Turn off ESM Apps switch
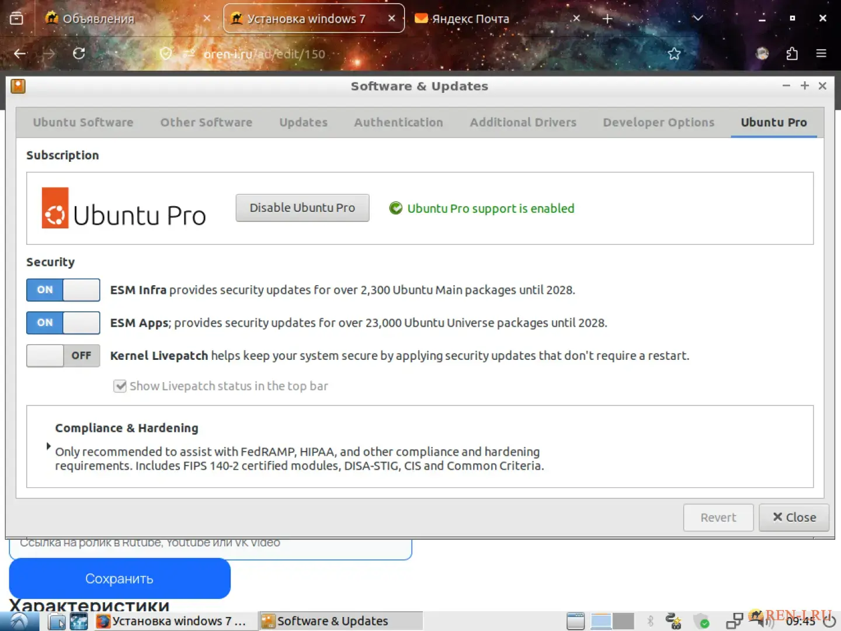841x631 pixels. click(63, 323)
